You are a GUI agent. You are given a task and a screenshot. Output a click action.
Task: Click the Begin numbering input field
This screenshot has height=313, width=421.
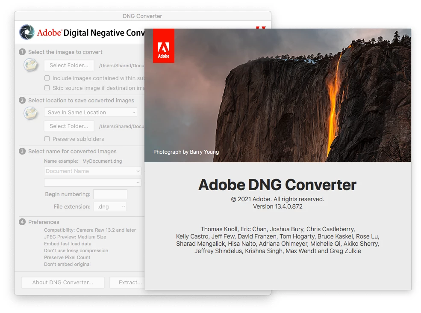pos(110,194)
